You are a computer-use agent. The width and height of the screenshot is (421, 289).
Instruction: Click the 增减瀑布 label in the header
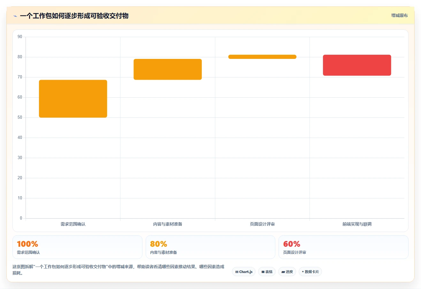(400, 15)
